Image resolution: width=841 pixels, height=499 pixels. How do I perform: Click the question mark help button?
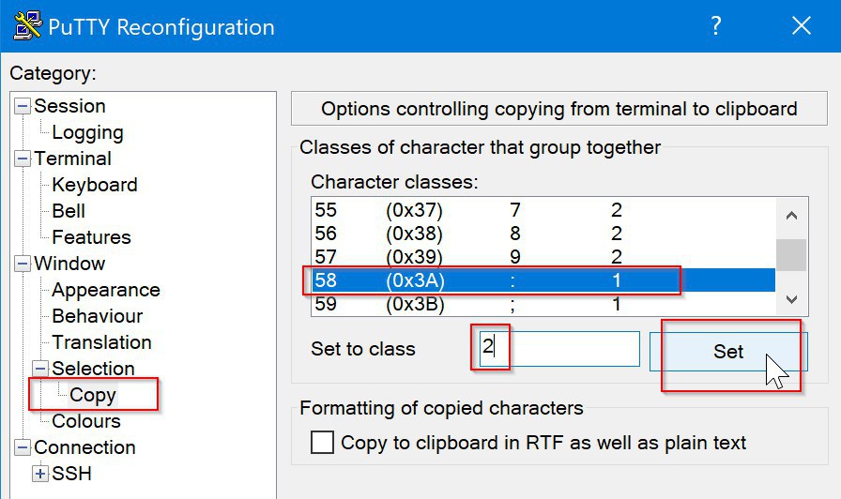pos(715,25)
